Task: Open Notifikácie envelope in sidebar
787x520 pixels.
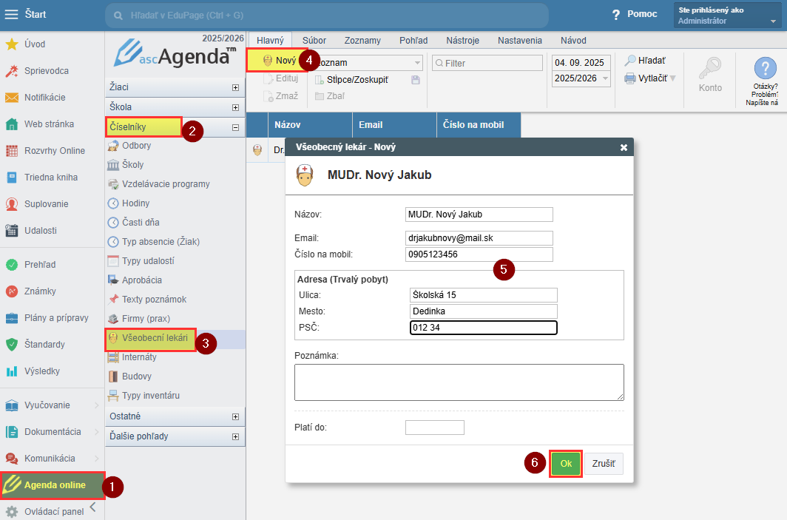Action: [44, 97]
